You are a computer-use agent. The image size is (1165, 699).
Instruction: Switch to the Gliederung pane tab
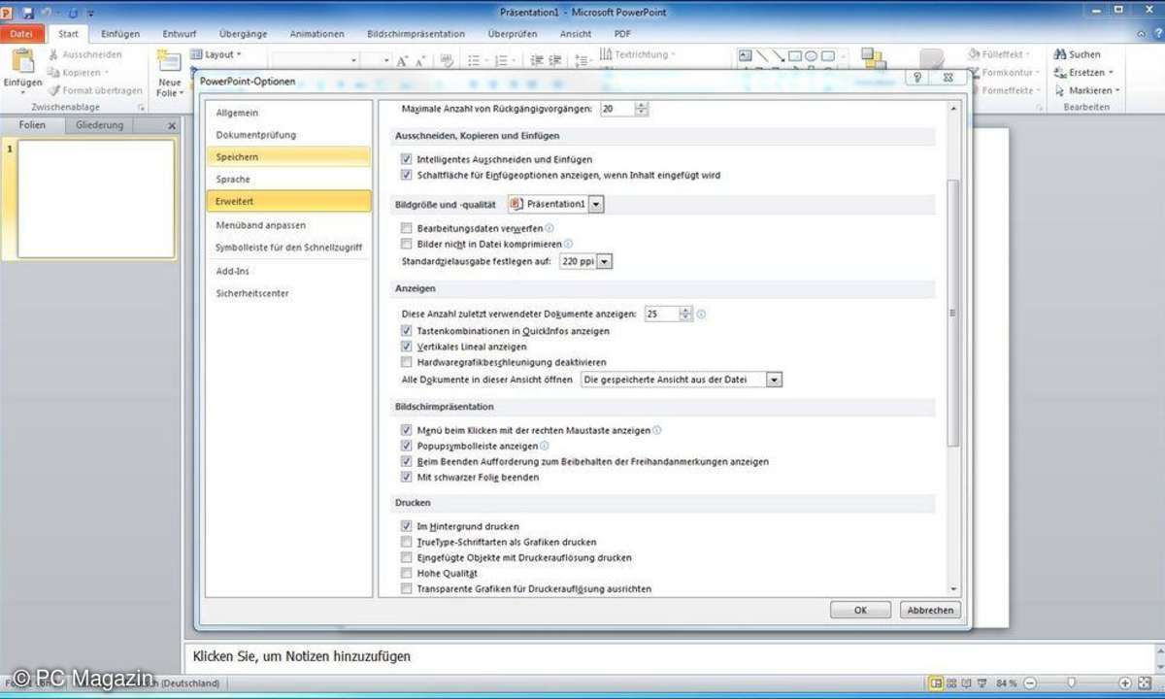[x=100, y=125]
